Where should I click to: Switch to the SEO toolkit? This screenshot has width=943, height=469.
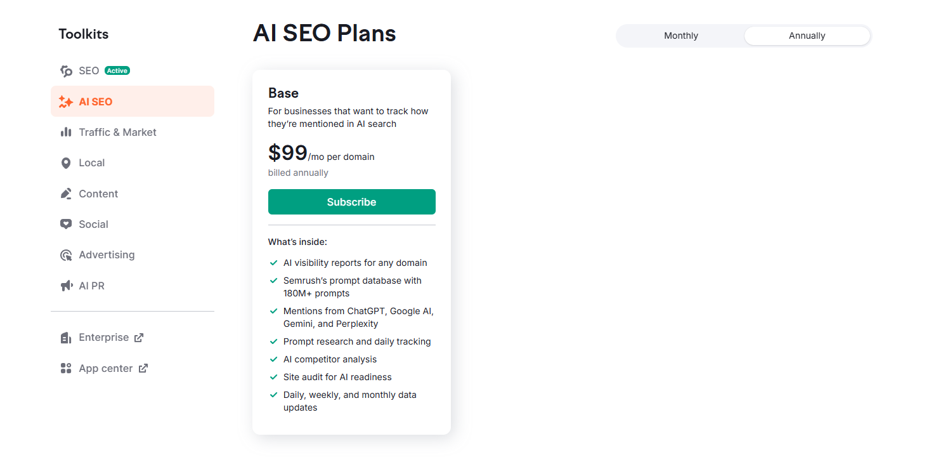[x=89, y=70]
